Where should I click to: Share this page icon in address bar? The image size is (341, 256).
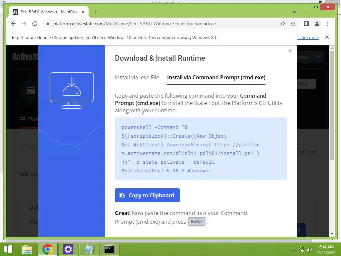(x=282, y=24)
